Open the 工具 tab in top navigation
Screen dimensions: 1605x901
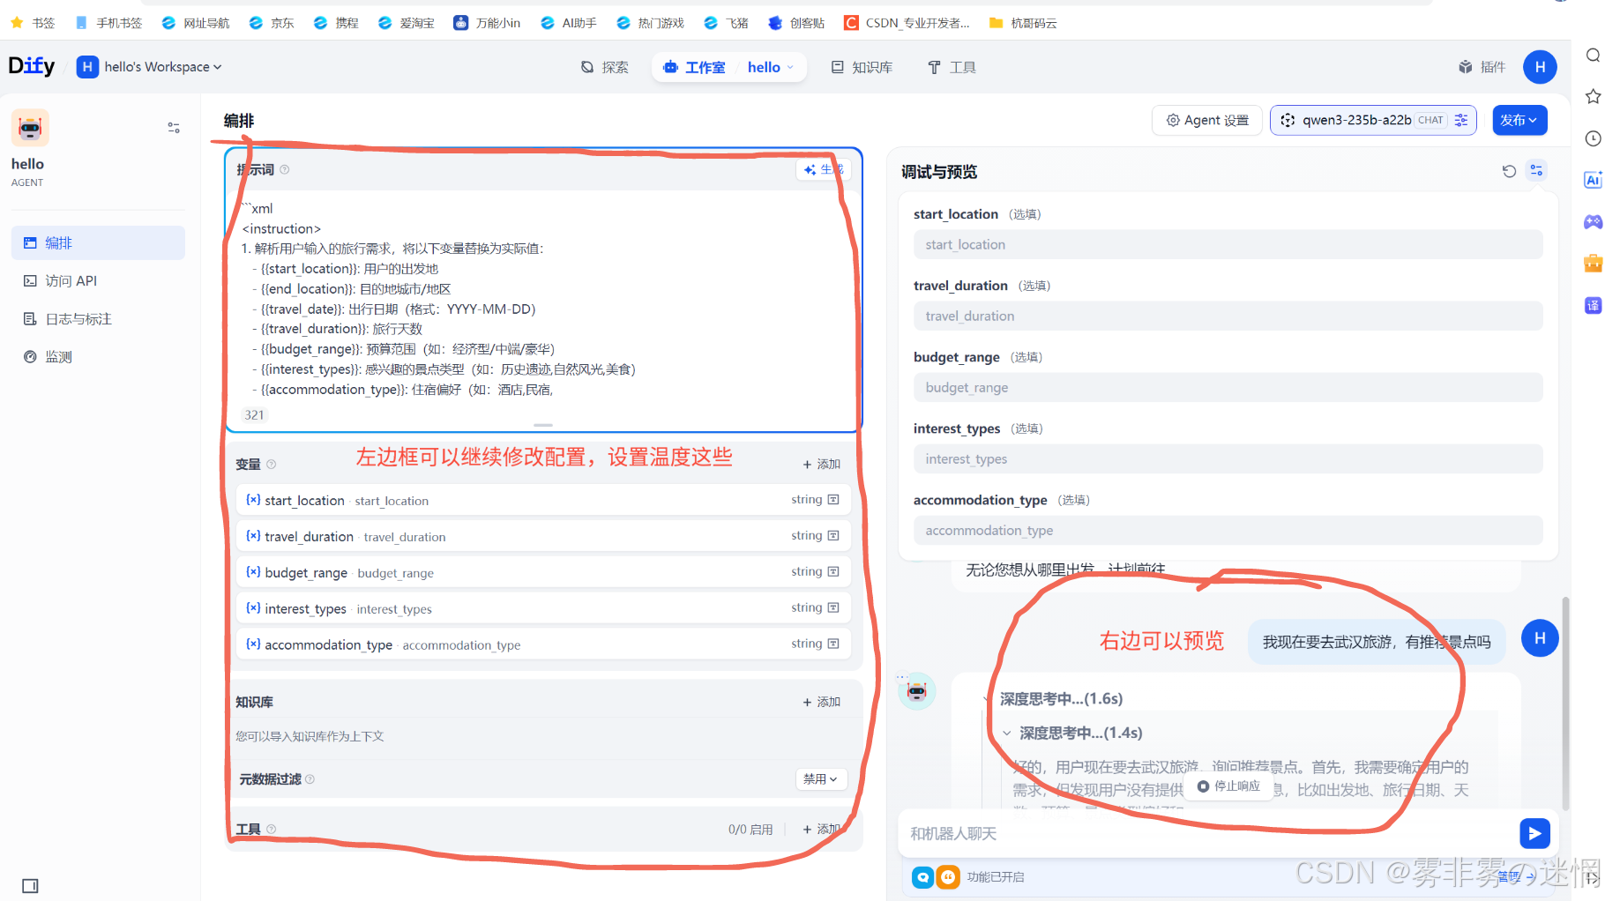952,67
